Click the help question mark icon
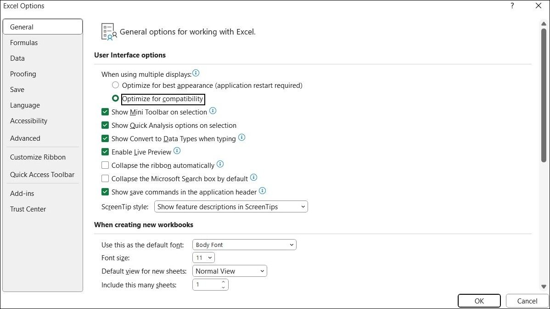This screenshot has height=309, width=550. [x=512, y=6]
